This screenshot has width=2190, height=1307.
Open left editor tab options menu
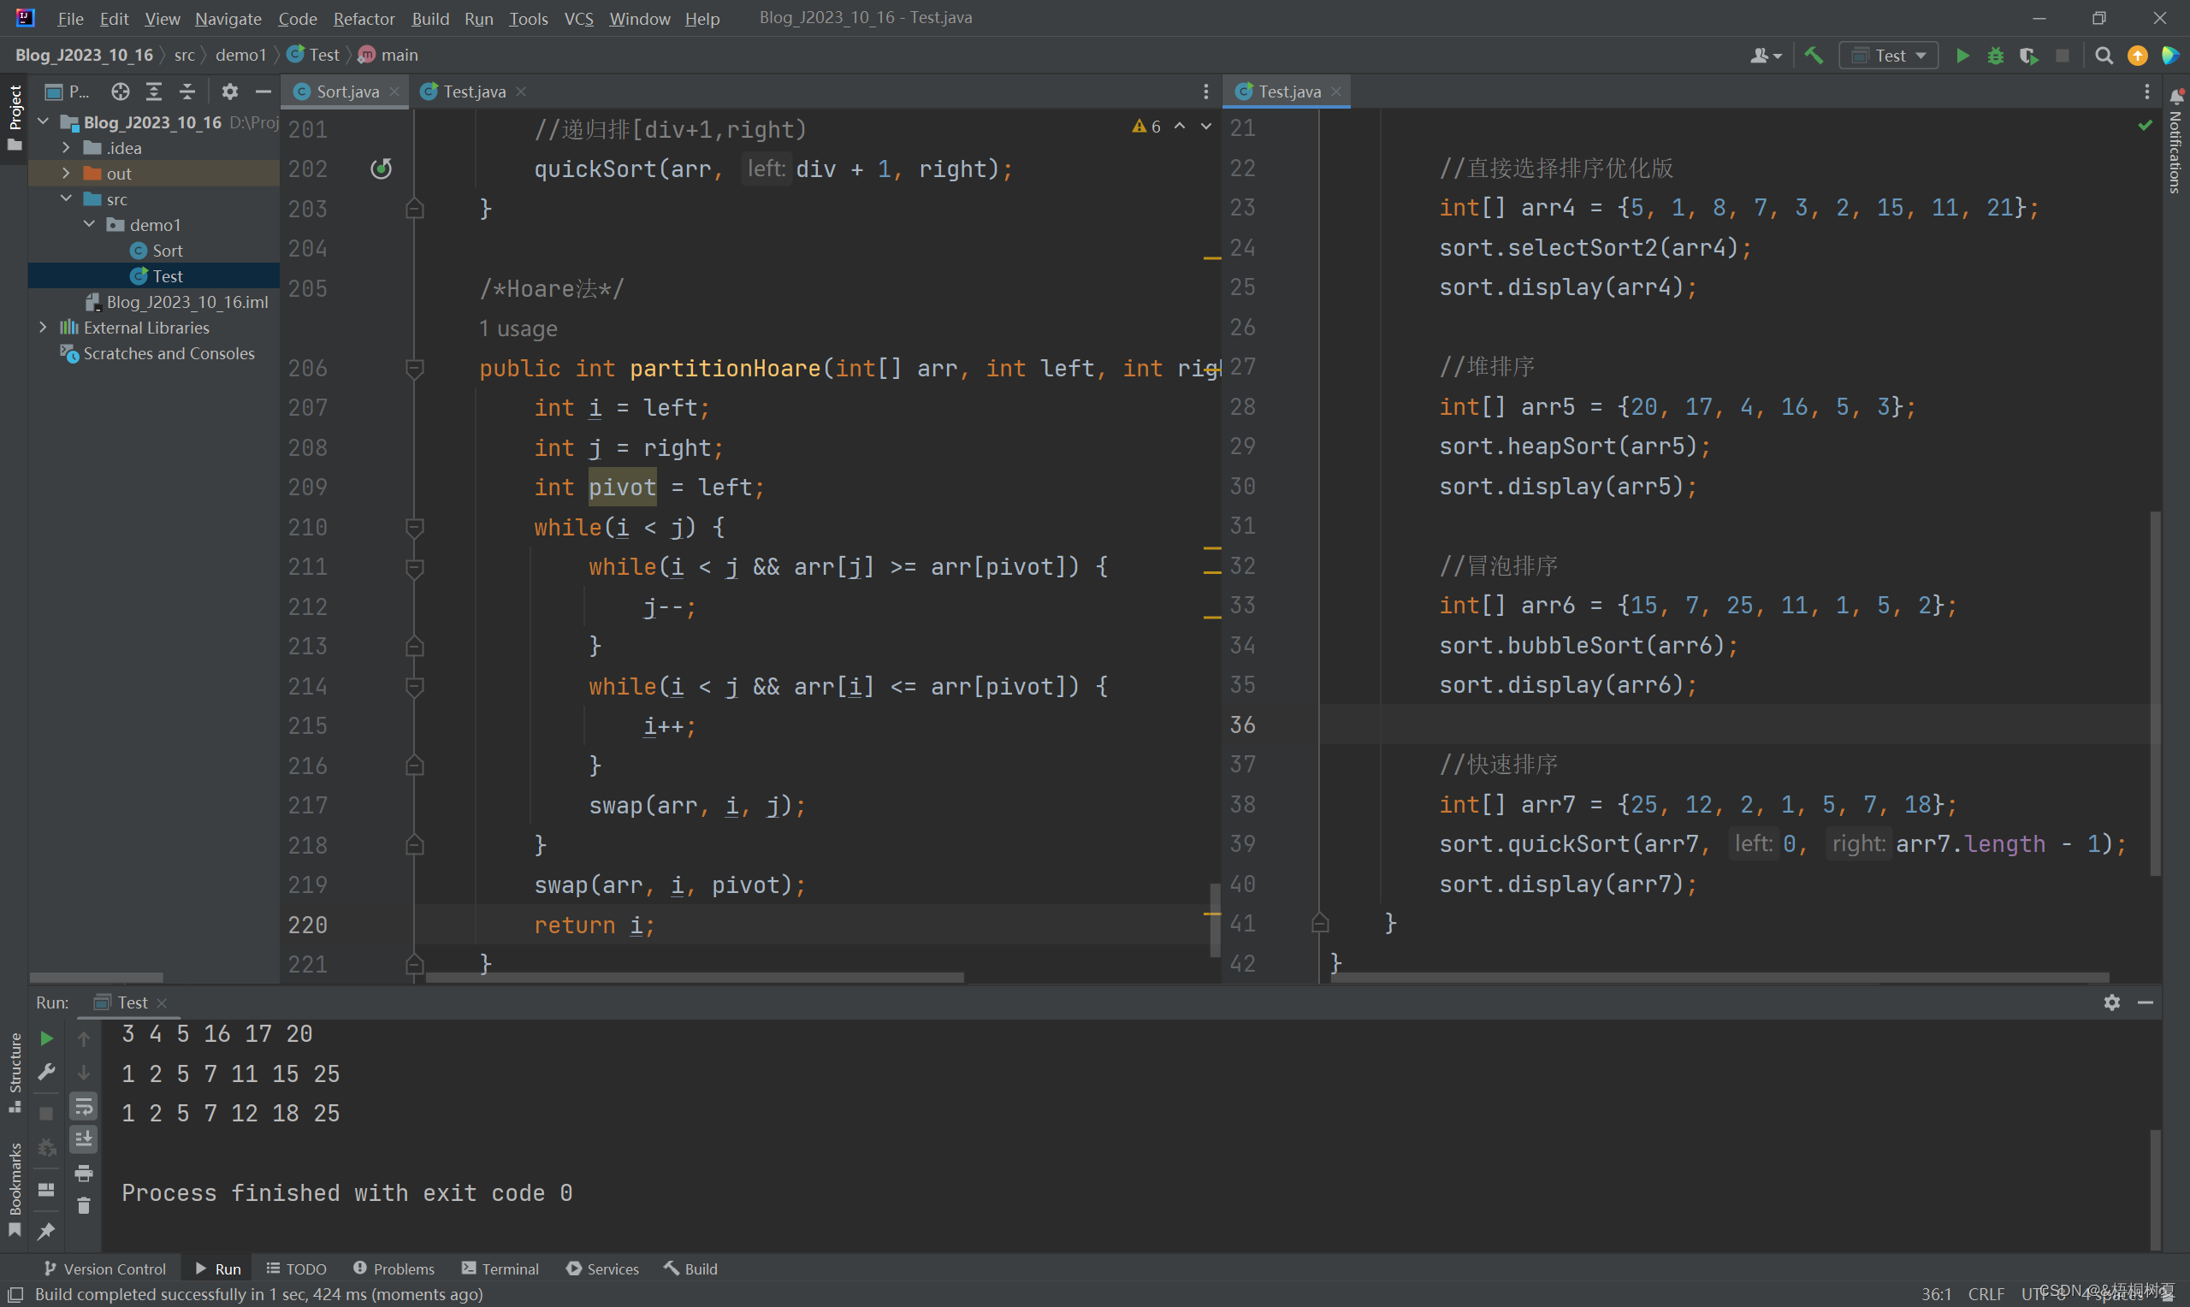pyautogui.click(x=1206, y=92)
